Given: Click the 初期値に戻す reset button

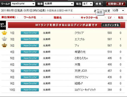Looking at the screenshot, I should (116, 4).
